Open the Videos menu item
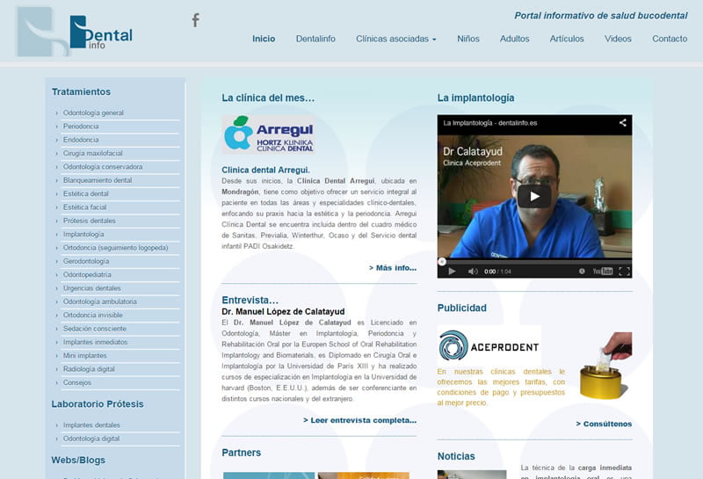 [618, 39]
